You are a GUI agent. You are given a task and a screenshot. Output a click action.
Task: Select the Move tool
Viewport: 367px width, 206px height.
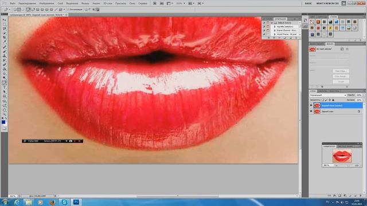coord(5,20)
